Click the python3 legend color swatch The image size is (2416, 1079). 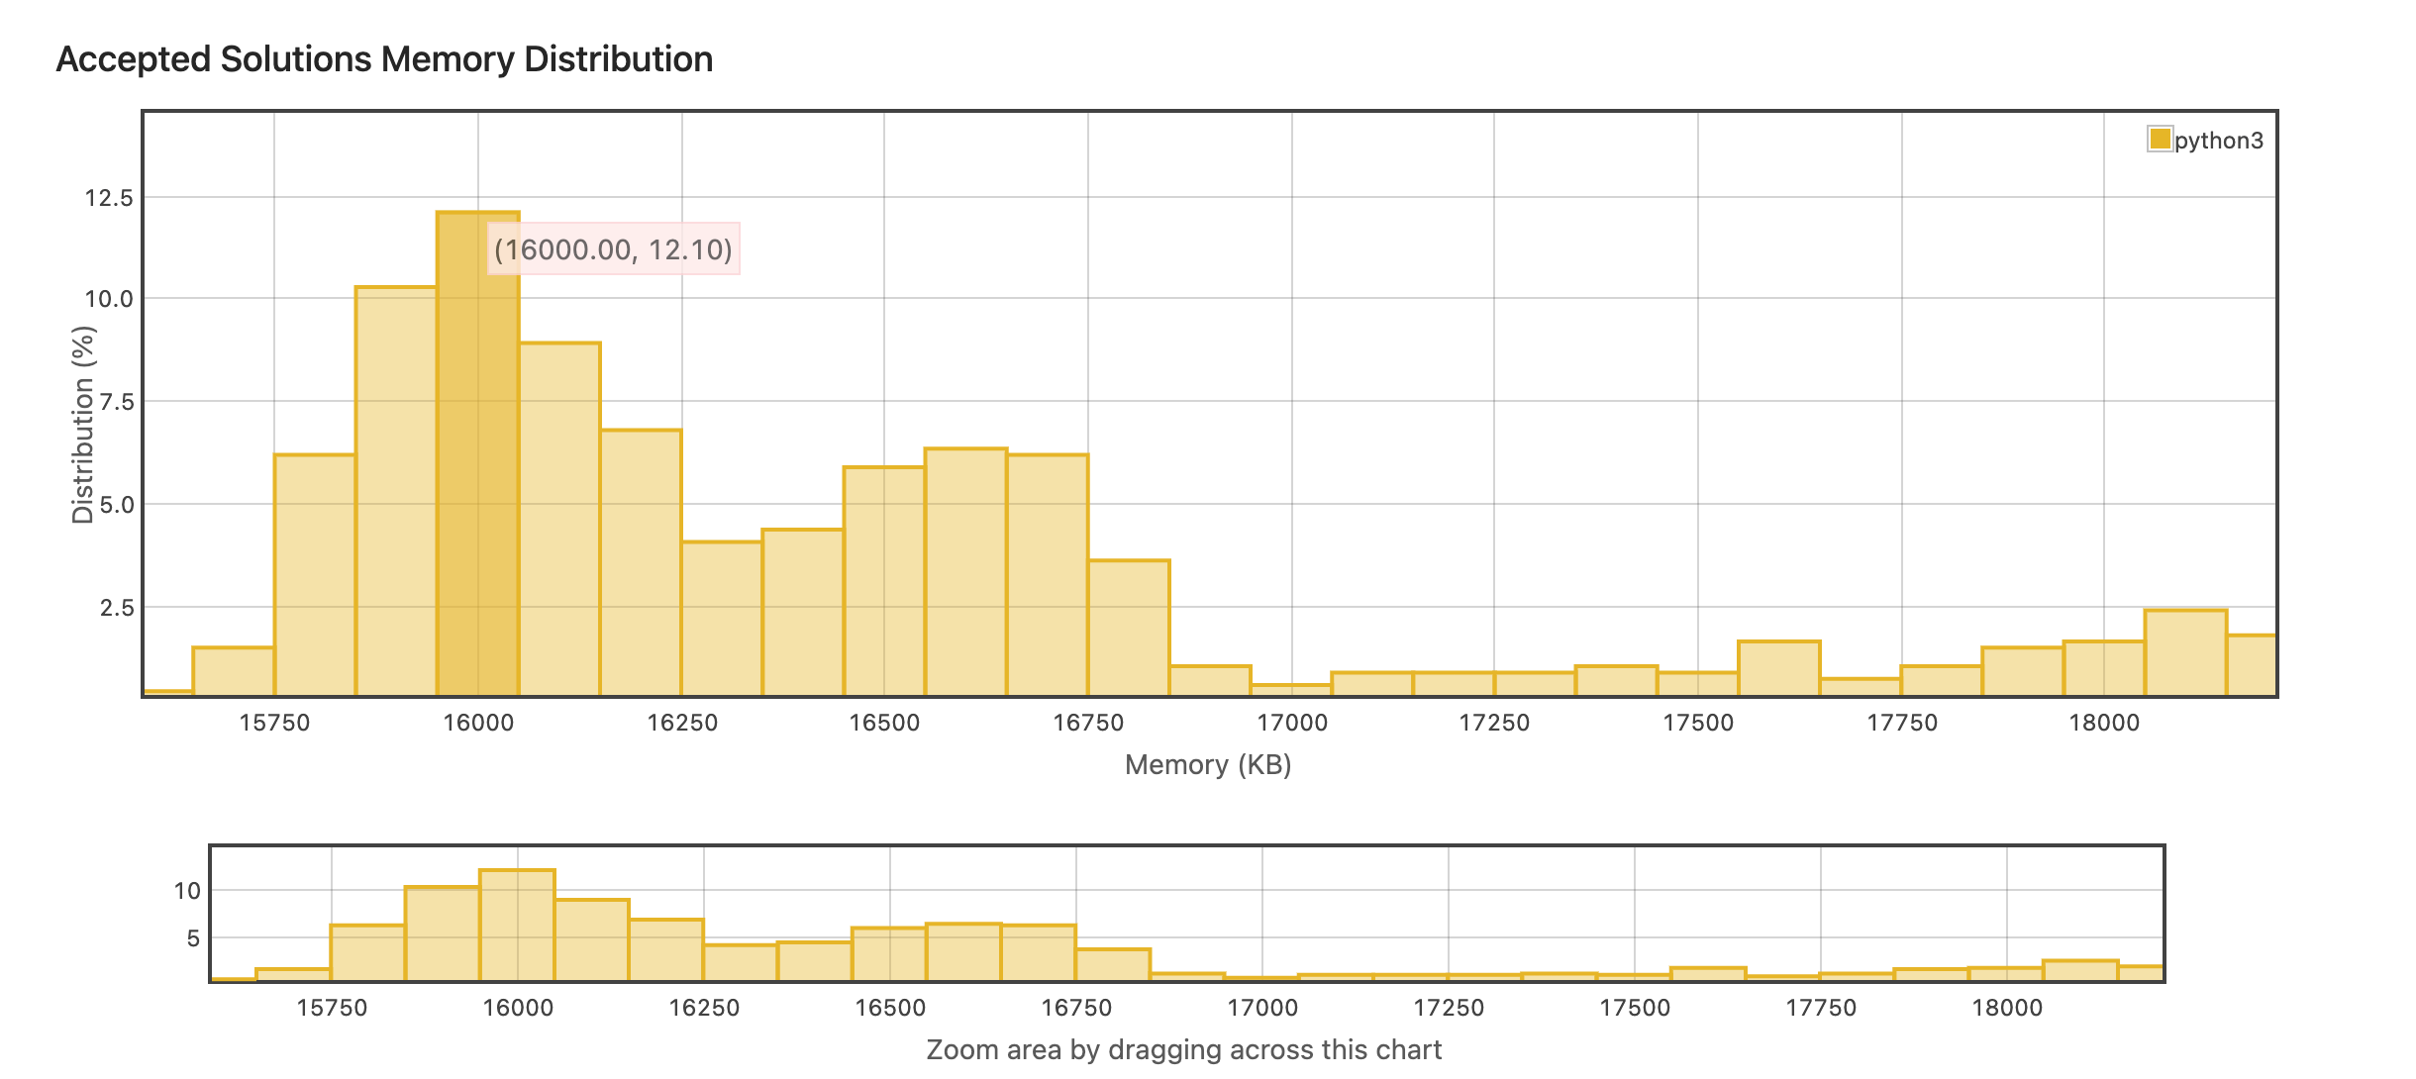2160,140
